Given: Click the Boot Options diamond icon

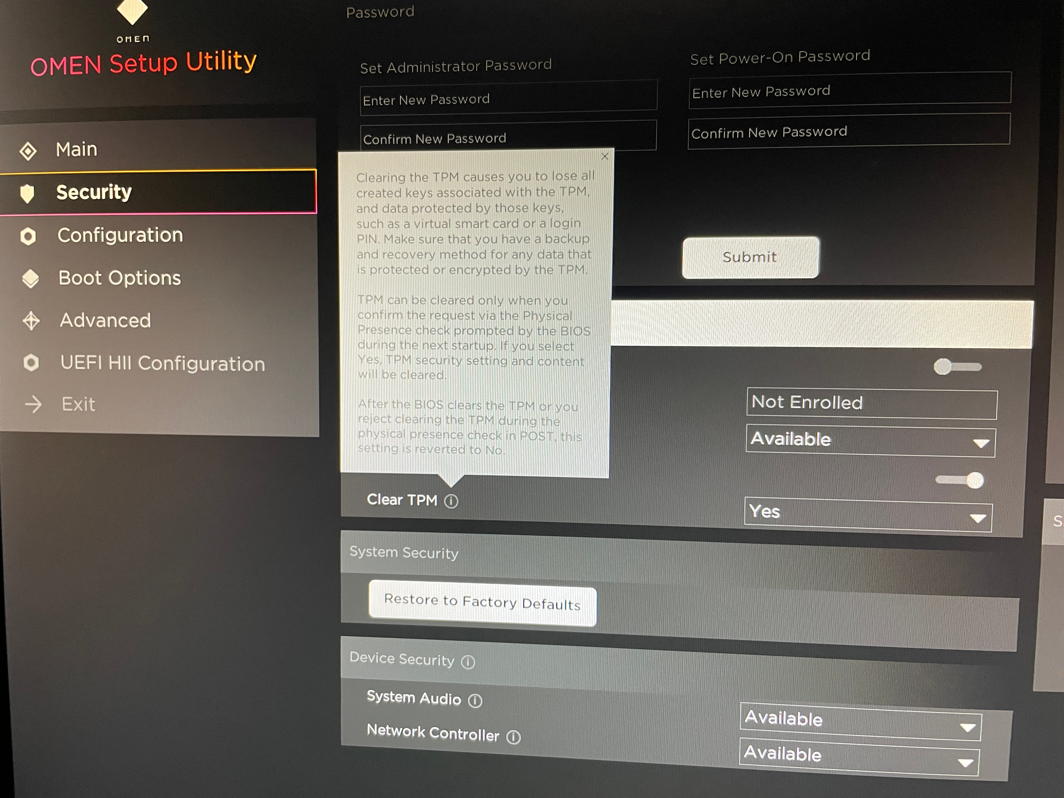Looking at the screenshot, I should [30, 278].
